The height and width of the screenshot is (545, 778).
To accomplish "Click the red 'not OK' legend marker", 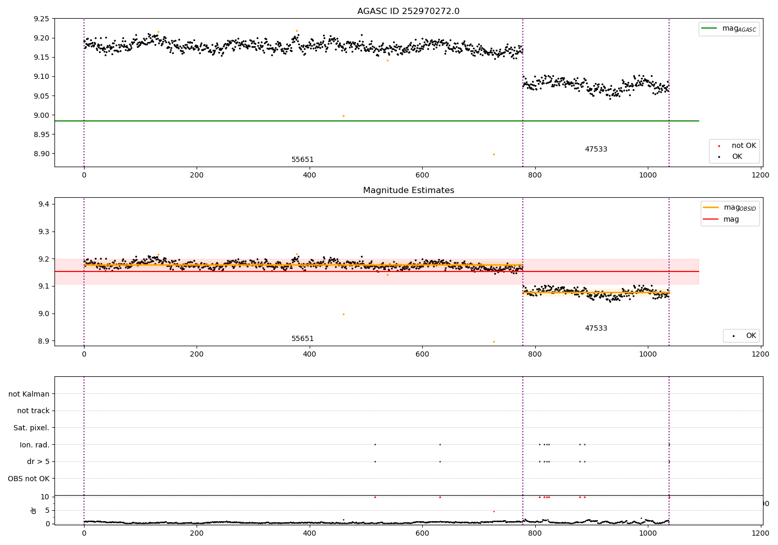I will [719, 146].
